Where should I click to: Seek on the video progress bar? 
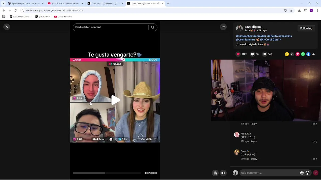pos(107,173)
